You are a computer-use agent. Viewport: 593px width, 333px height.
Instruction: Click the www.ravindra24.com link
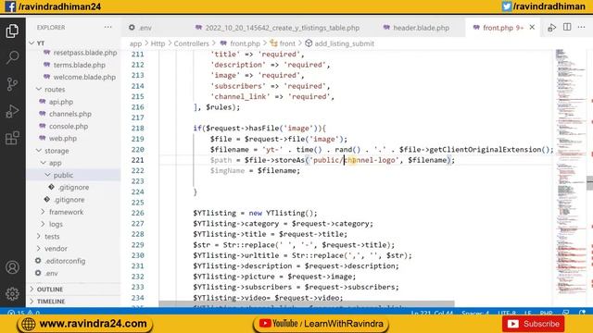pyautogui.click(x=93, y=324)
